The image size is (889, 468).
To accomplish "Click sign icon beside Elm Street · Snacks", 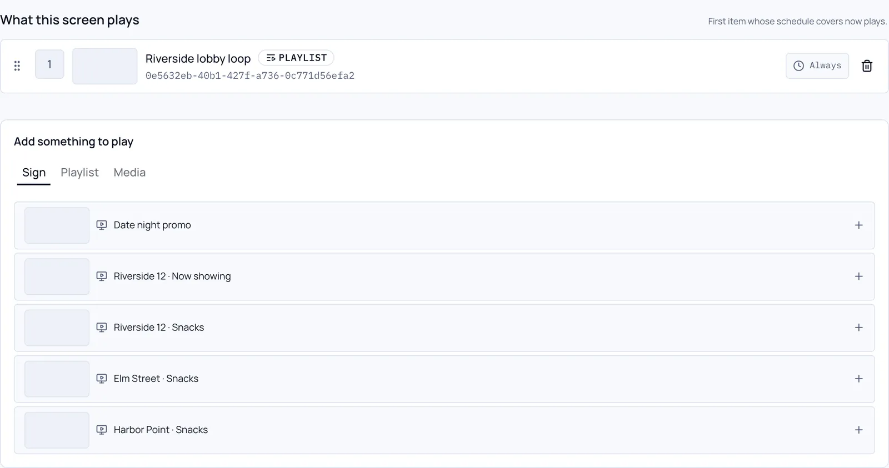I will pyautogui.click(x=102, y=379).
